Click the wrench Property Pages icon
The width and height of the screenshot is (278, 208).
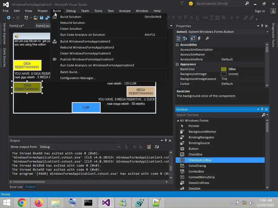click(x=207, y=38)
